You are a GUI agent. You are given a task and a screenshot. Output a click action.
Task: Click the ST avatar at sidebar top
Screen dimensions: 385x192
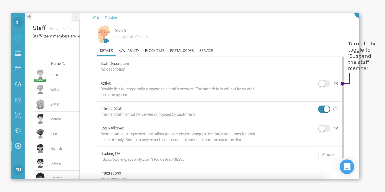pos(18,22)
